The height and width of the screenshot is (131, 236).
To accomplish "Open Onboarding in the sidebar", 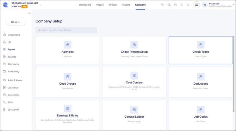I will (11, 35).
